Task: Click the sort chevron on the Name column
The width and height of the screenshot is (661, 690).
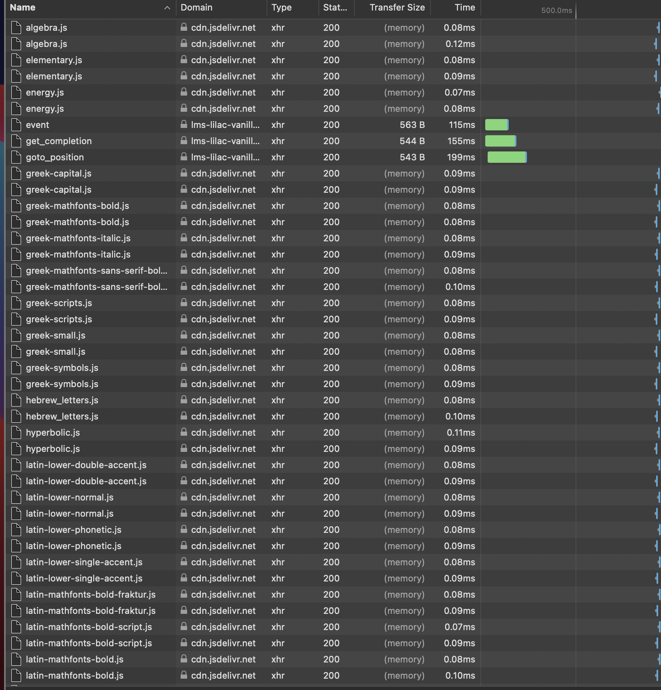Action: [166, 7]
